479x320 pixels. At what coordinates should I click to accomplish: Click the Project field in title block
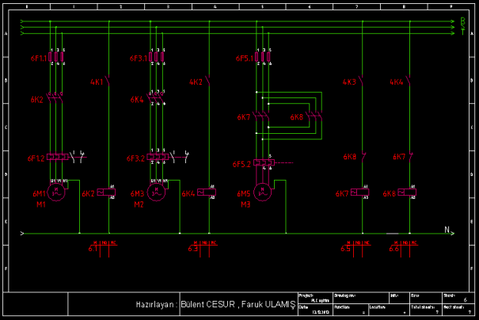(315, 298)
